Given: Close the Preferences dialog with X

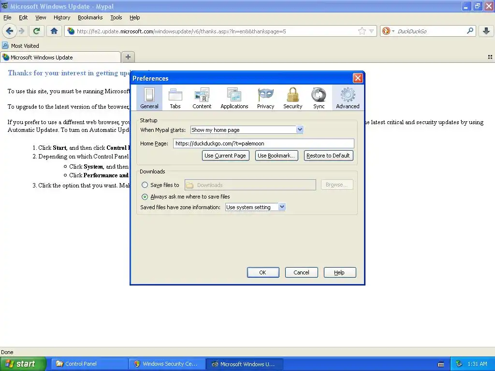Looking at the screenshot, I should tap(358, 78).
